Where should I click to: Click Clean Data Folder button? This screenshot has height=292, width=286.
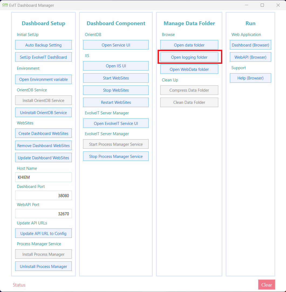click(189, 102)
